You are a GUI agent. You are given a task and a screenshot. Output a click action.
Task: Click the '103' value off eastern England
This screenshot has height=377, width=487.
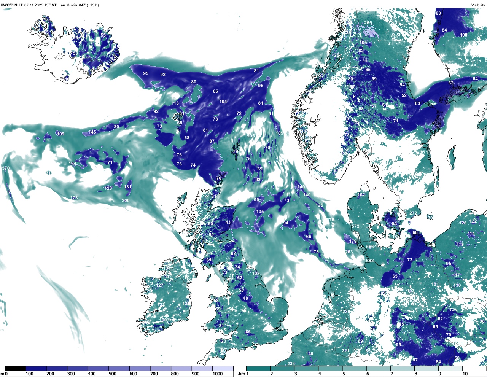click(x=256, y=274)
